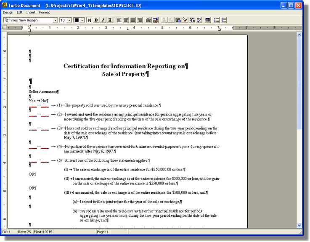310x242 pixels.
Task: Toggle Italic formatting
Action: point(103,20)
